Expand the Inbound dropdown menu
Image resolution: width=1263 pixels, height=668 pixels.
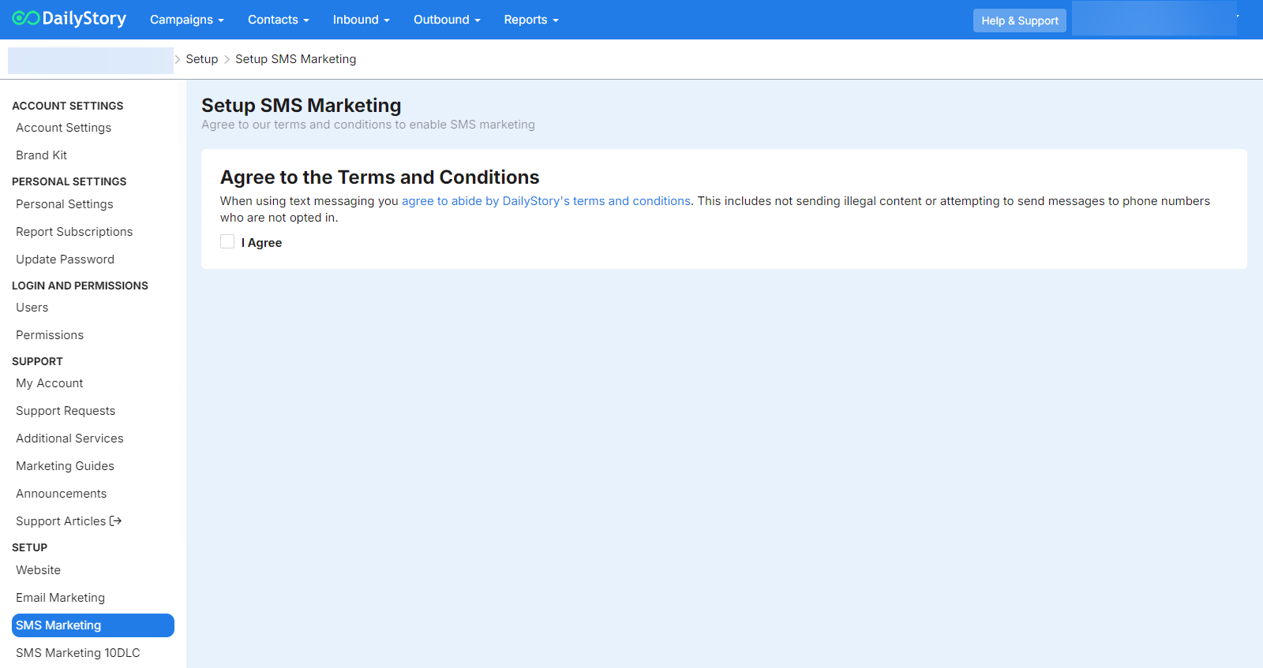coord(361,20)
